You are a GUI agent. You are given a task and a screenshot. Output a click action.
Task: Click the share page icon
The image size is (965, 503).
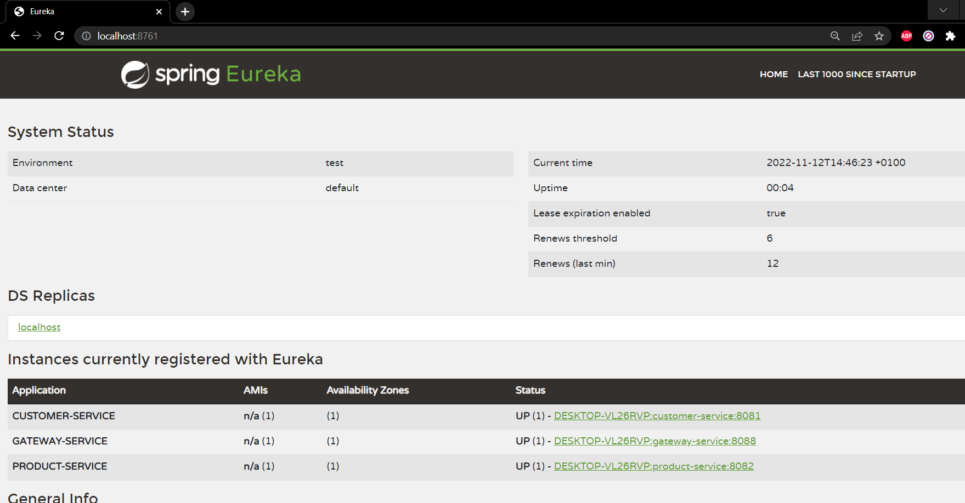click(857, 36)
